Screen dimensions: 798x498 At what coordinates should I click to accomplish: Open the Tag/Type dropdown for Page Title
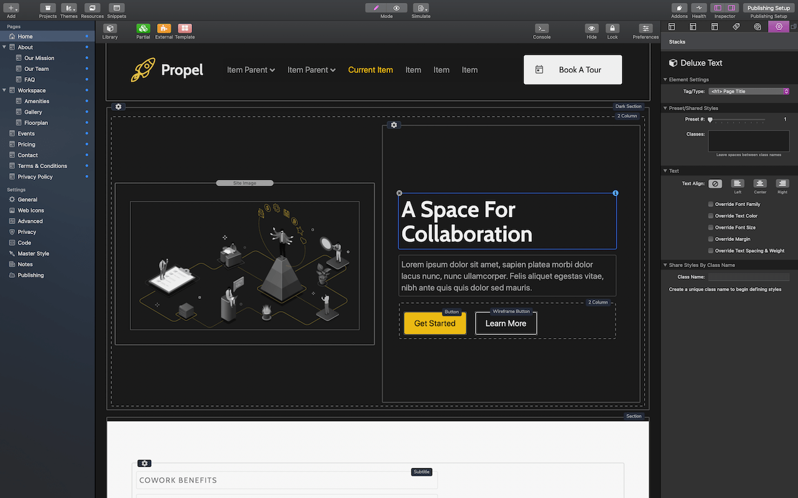749,90
